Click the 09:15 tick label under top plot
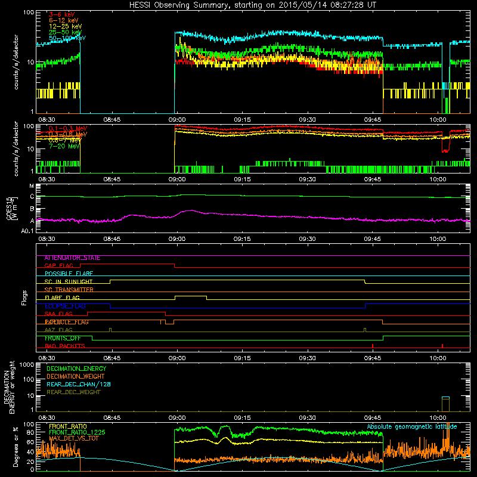Viewport: 477px width, 477px height. pos(242,120)
